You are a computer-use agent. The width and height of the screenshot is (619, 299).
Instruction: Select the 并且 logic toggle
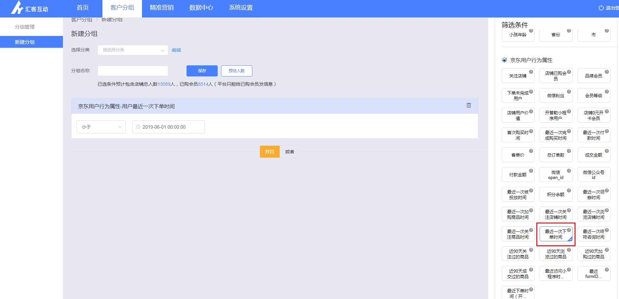click(269, 152)
